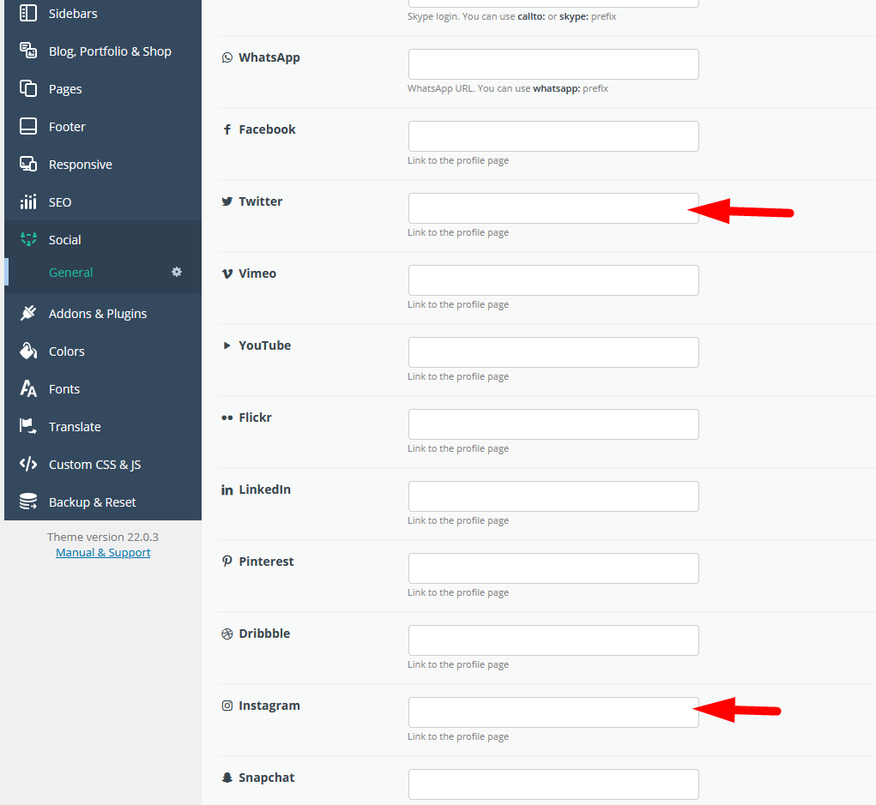The width and height of the screenshot is (876, 805).
Task: Select the Responsive menu item
Action: coord(103,164)
